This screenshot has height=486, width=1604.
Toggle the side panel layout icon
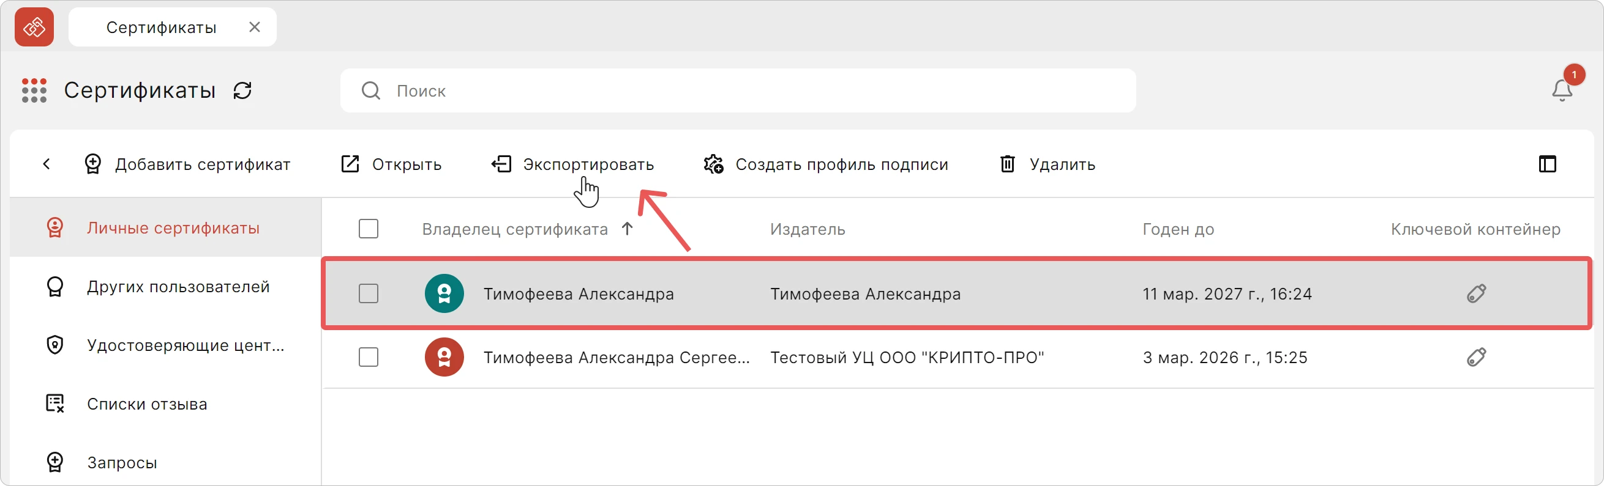(1547, 164)
